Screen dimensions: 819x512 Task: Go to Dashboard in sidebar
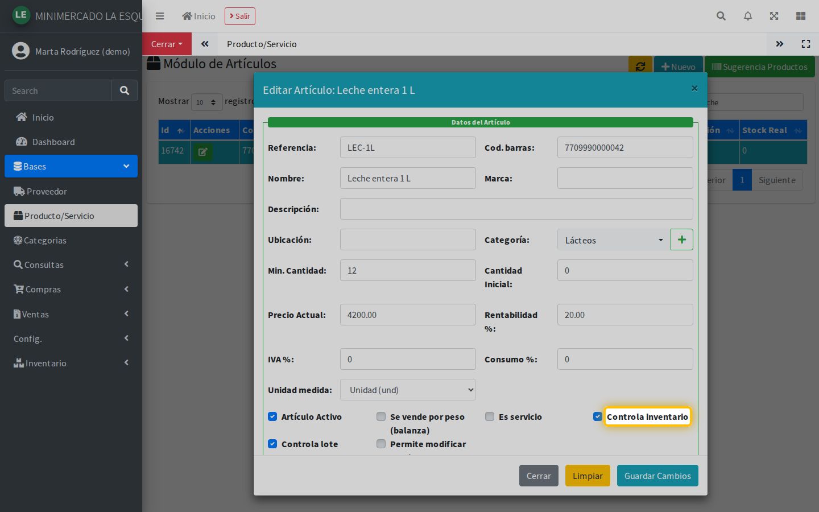(71, 142)
